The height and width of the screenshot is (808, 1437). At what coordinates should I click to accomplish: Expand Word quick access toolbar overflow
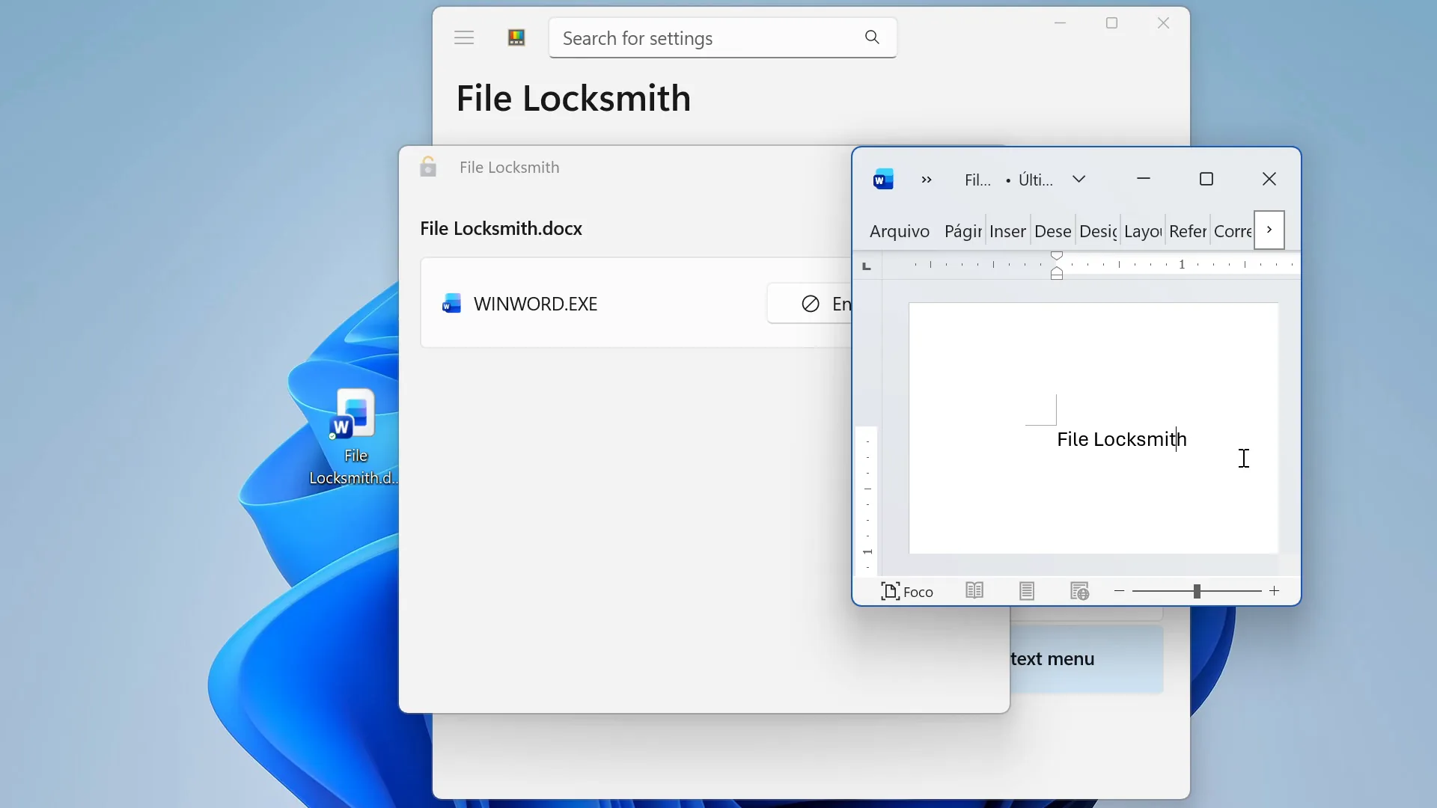(927, 180)
